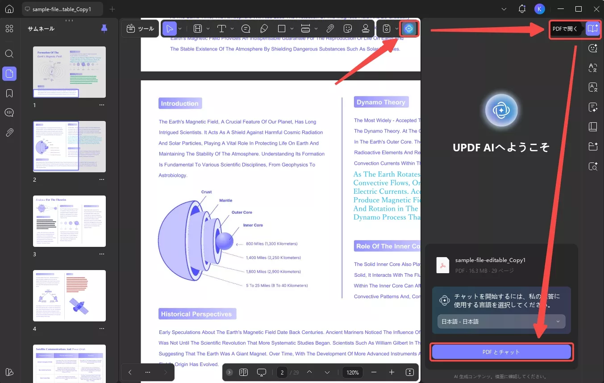Open the notebook icon in right sidebar
The height and width of the screenshot is (383, 604).
click(x=593, y=127)
